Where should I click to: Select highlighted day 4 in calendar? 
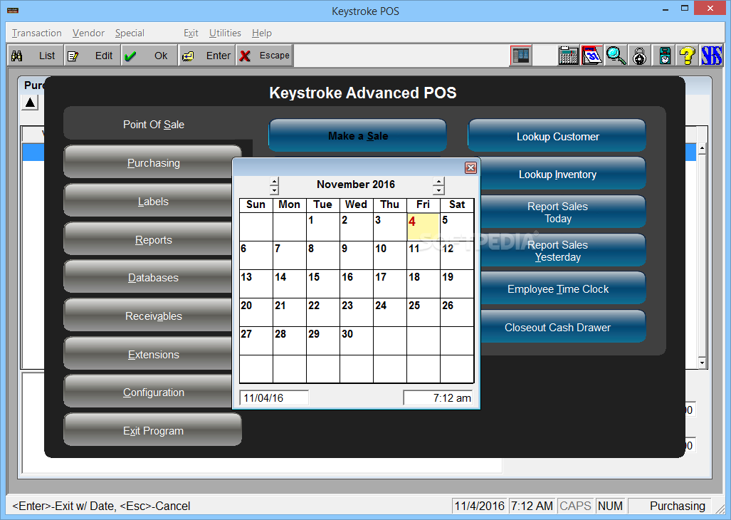(424, 227)
